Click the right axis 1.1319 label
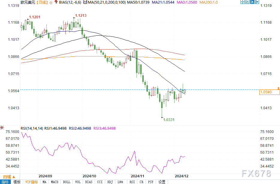Viewport: 280px width, 184px height. [x=266, y=5]
